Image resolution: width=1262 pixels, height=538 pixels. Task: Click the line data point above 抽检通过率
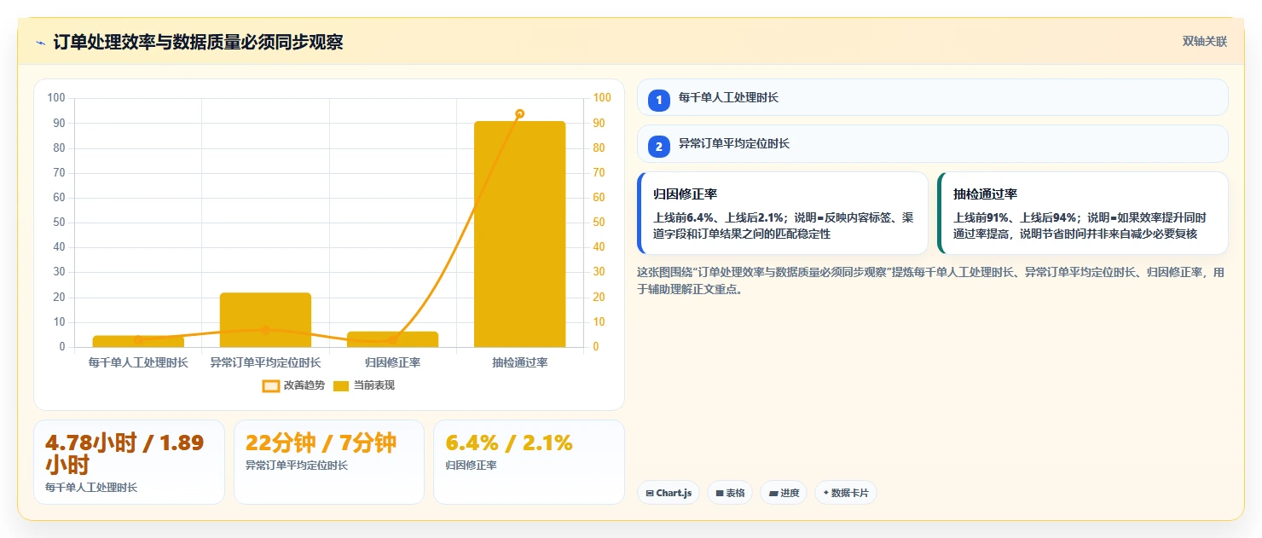click(x=520, y=113)
